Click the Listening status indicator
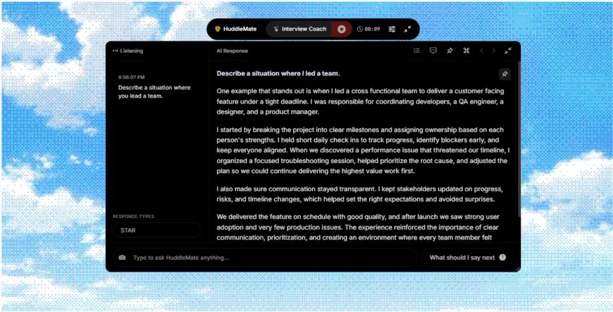Image resolution: width=613 pixels, height=312 pixels. [128, 51]
